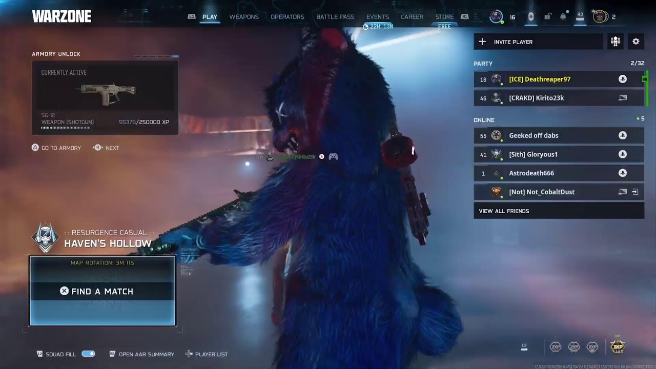656x369 pixels.
Task: Open AAR Summary
Action: (x=147, y=354)
